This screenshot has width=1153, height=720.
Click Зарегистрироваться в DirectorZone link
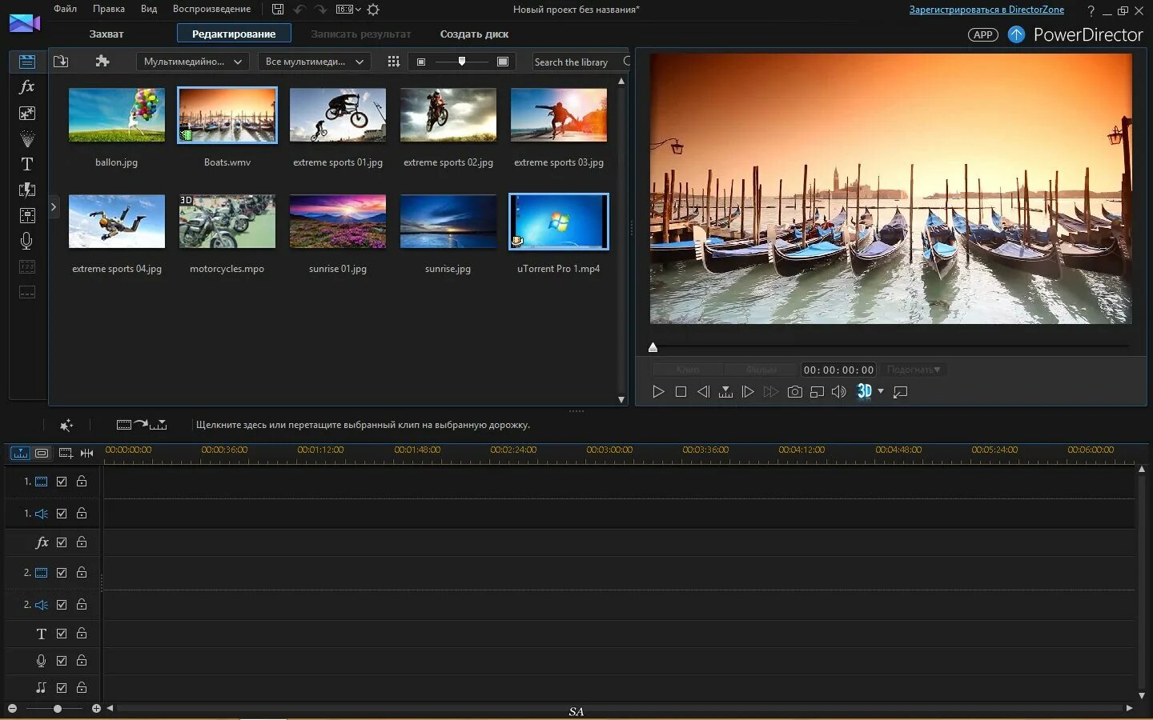986,10
